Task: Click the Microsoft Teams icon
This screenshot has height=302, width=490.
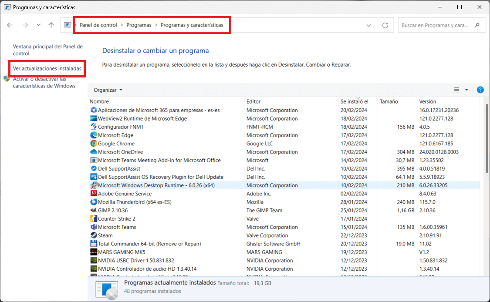Action: tap(94, 227)
